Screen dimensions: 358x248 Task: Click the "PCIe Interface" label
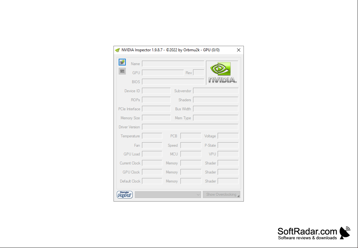pyautogui.click(x=129, y=109)
